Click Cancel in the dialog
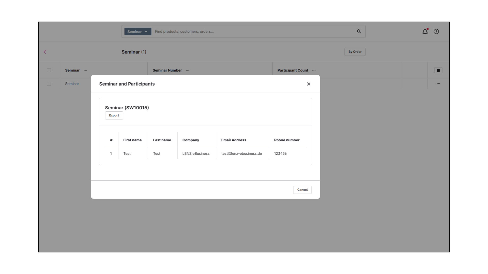Viewport: 488px width, 274px height. tap(302, 190)
